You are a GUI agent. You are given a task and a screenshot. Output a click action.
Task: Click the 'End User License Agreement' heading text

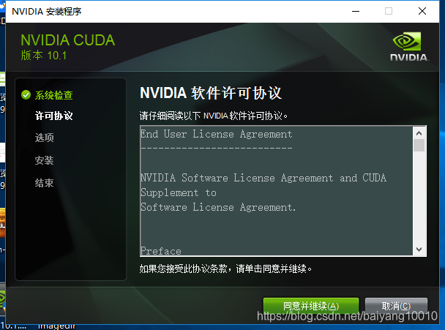(216, 134)
